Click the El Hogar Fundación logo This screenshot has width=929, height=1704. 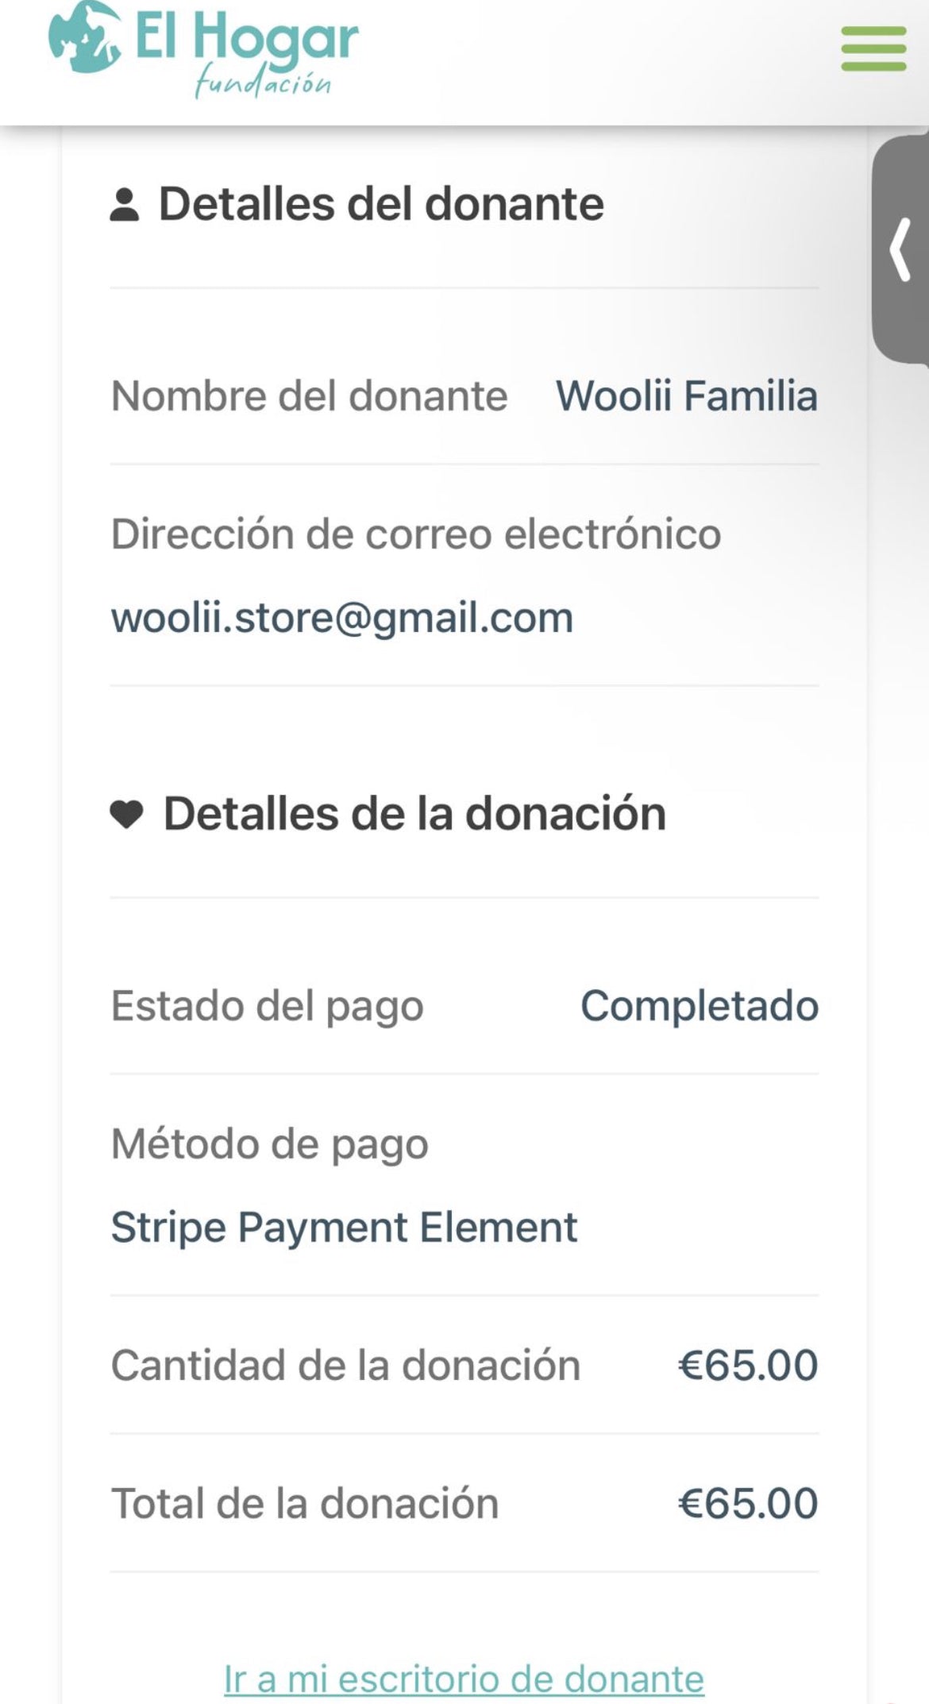tap(203, 49)
